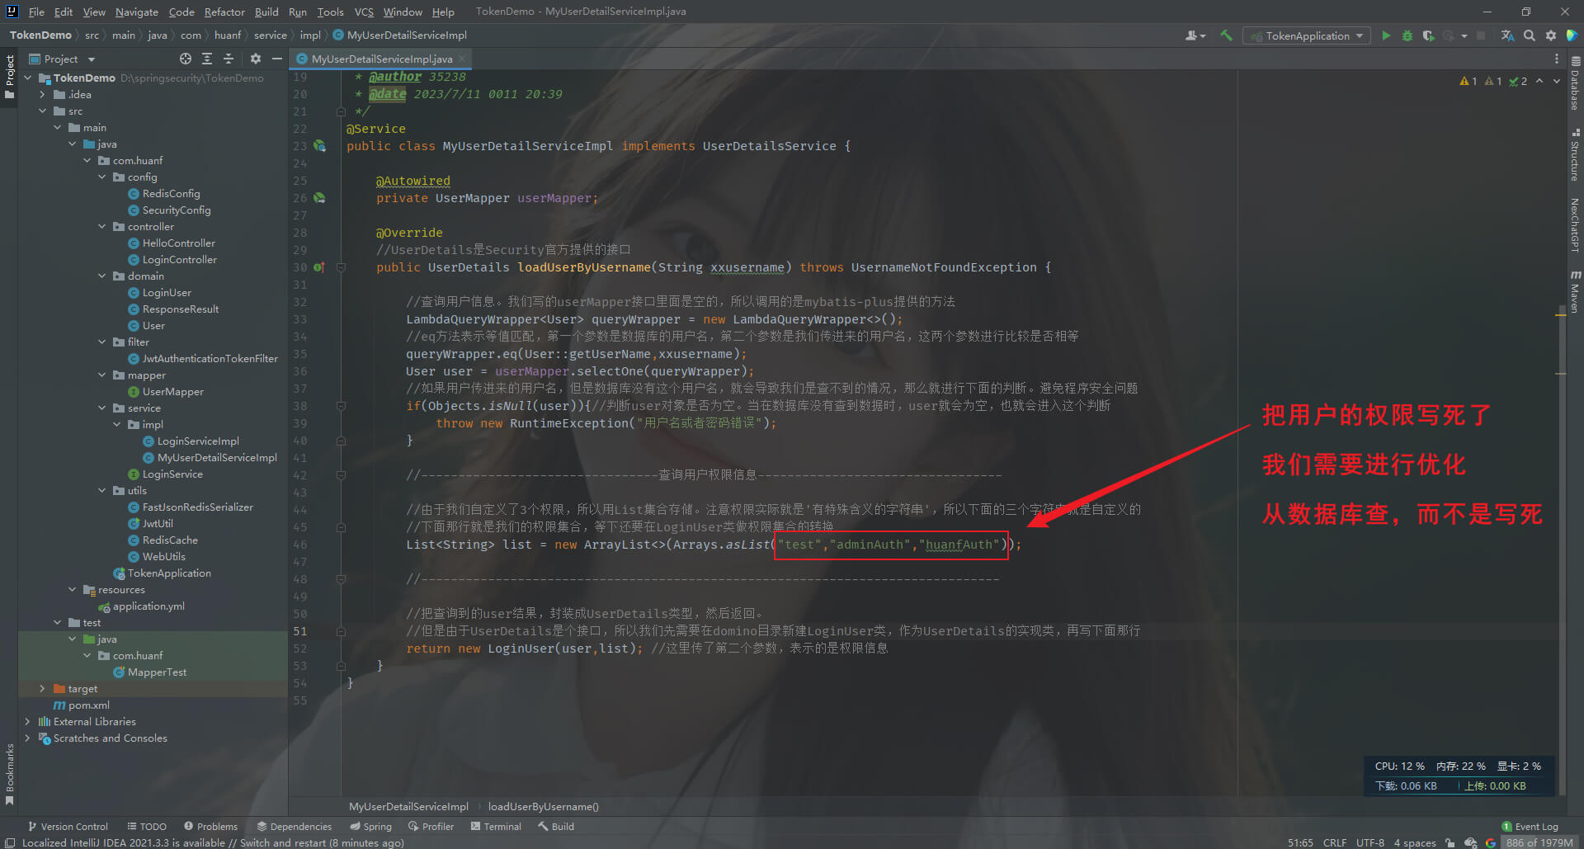Open TokenApplication run configuration dropdown
The height and width of the screenshot is (849, 1584).
click(1307, 35)
